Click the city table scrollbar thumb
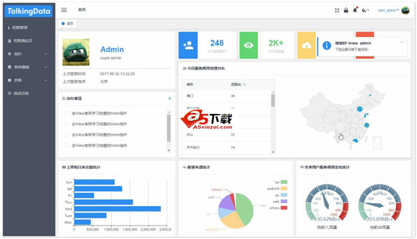Image resolution: width=417 pixels, height=239 pixels. 273,101
